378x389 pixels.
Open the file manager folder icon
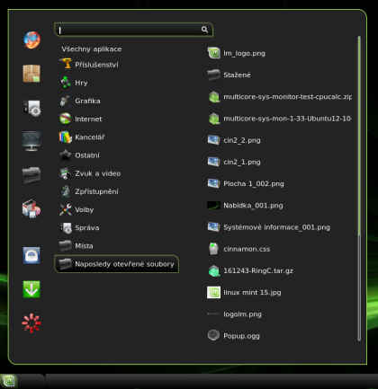(31, 175)
